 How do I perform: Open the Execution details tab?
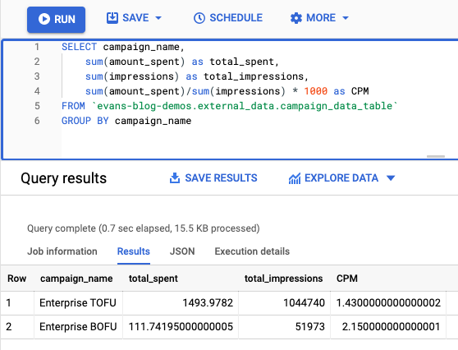(x=252, y=251)
